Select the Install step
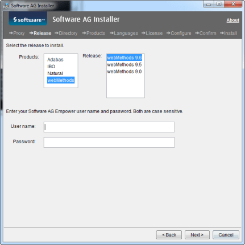245x245 pixels. (229, 33)
